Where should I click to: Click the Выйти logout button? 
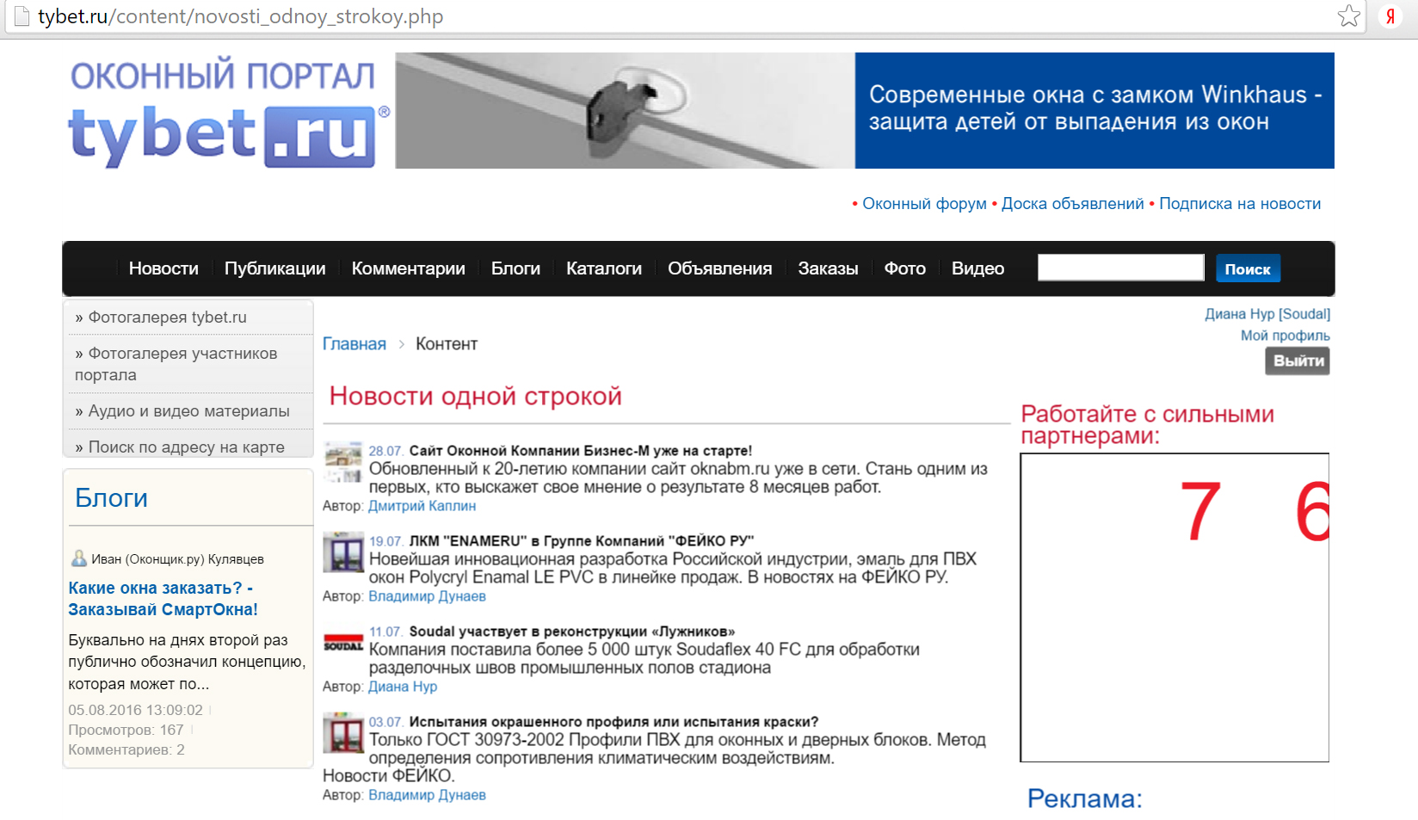1298,361
